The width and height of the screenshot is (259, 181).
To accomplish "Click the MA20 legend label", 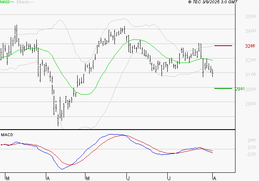I will pos(5,2).
